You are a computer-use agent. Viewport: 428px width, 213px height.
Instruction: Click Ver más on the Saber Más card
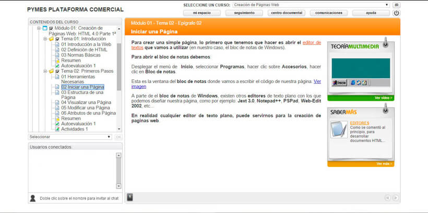pos(384,164)
